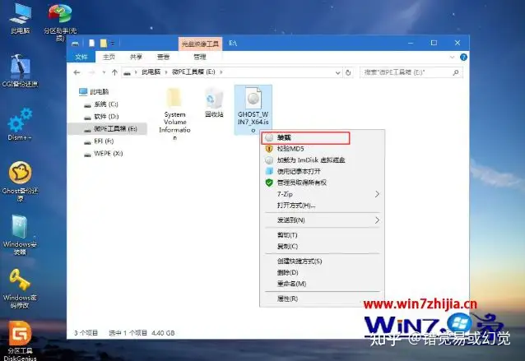The width and height of the screenshot is (525, 361).
Task: Open 系统 (C:) drive in the sidebar
Action: click(101, 104)
